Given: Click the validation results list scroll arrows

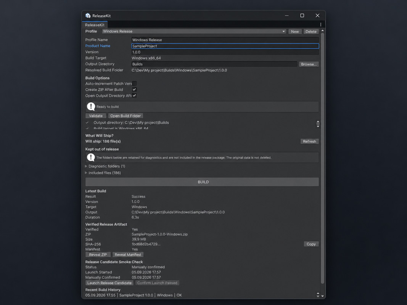Looking at the screenshot, I should [x=318, y=124].
